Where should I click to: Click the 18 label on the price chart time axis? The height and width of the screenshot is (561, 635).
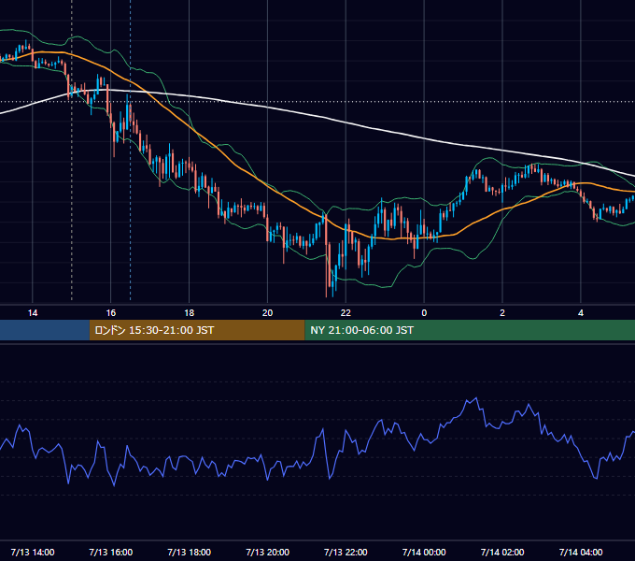tap(190, 313)
